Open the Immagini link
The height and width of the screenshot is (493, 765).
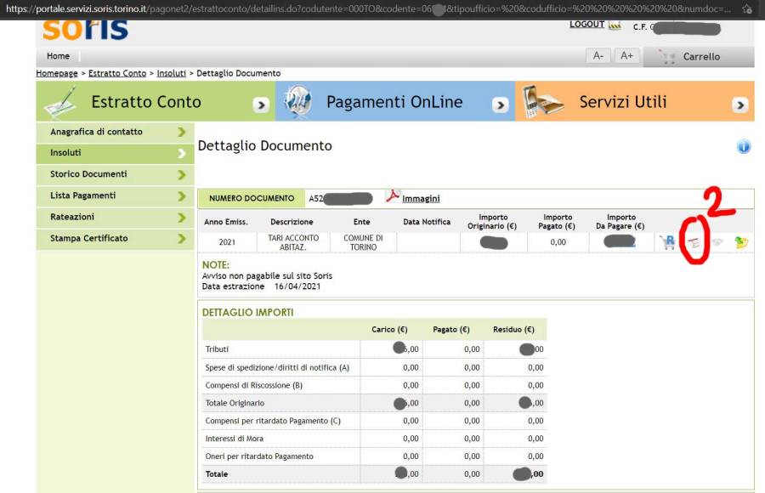[x=421, y=199]
